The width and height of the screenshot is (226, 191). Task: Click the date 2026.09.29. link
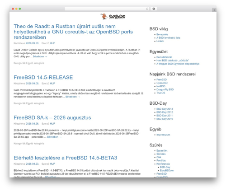33,43
